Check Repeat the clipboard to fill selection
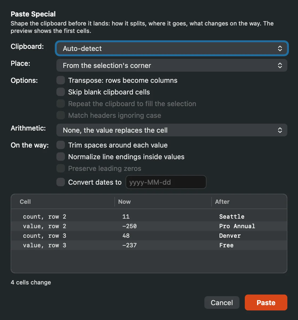 (x=61, y=103)
